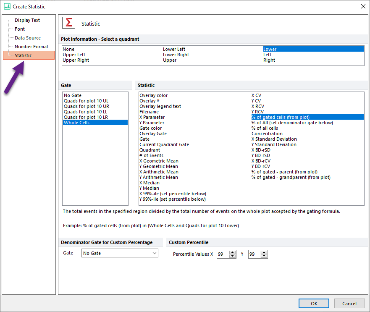Image resolution: width=370 pixels, height=312 pixels.
Task: Select Y BD-rSD statistic
Action: (x=260, y=155)
